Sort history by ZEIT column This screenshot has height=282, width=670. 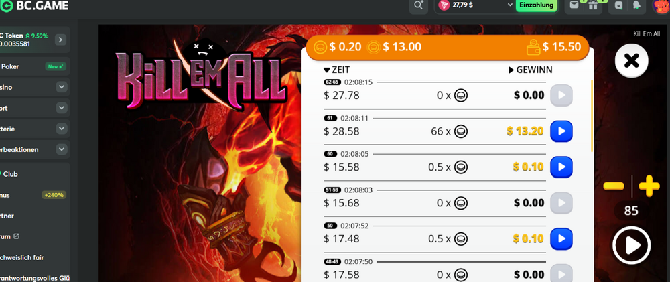pos(336,70)
